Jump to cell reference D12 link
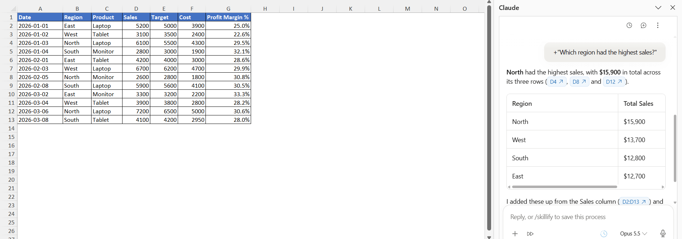The height and width of the screenshot is (239, 682). point(614,82)
